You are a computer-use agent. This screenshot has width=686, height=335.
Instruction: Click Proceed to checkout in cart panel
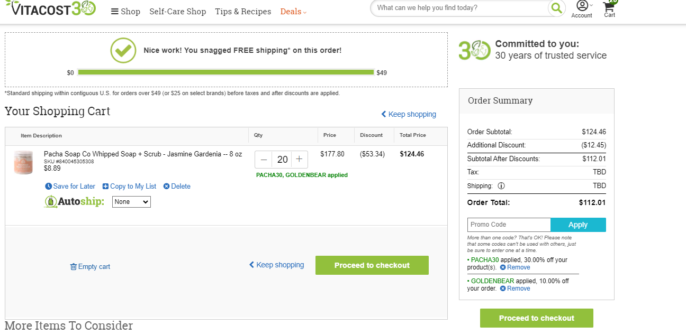pyautogui.click(x=372, y=265)
